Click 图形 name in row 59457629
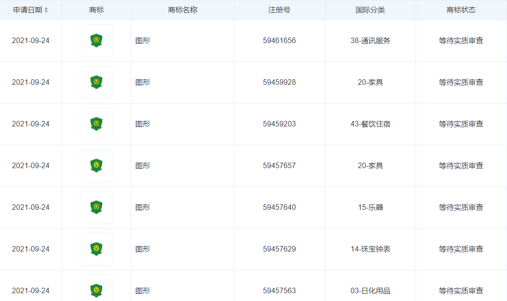Image resolution: width=507 pixels, height=301 pixels. pos(143,249)
